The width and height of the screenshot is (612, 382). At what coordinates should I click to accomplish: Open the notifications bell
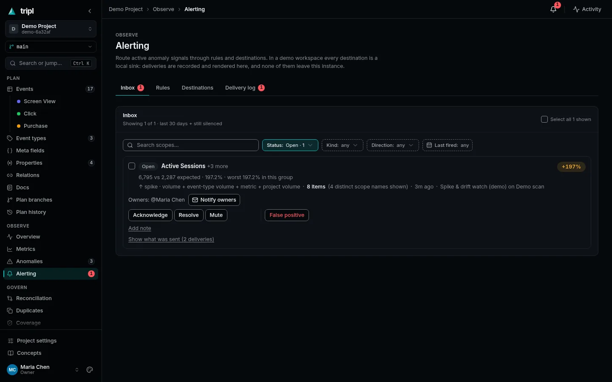coord(553,9)
